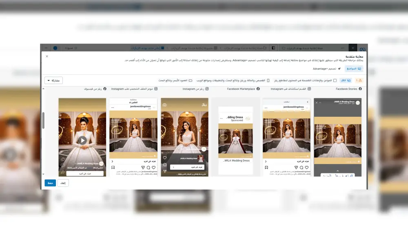The height and width of the screenshot is (233, 408).
Task: Click comment icon in Instagram Reels preview
Action: click(x=165, y=164)
